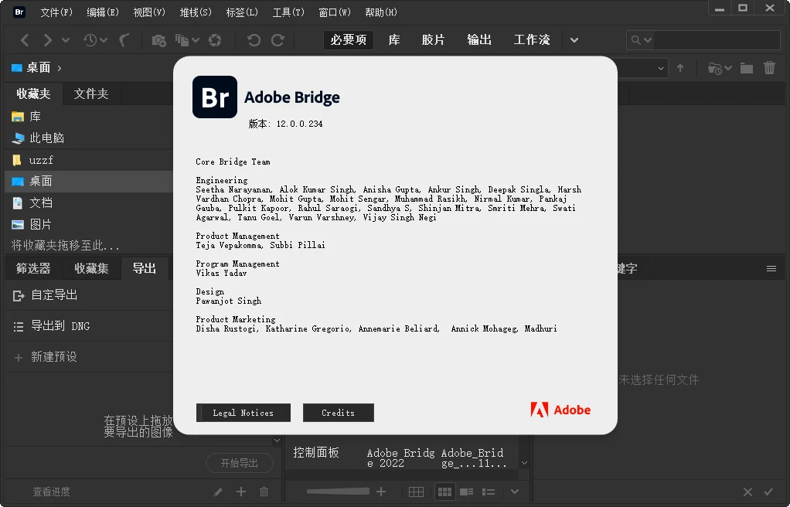Click the Get Photos from Camera icon

tap(158, 40)
